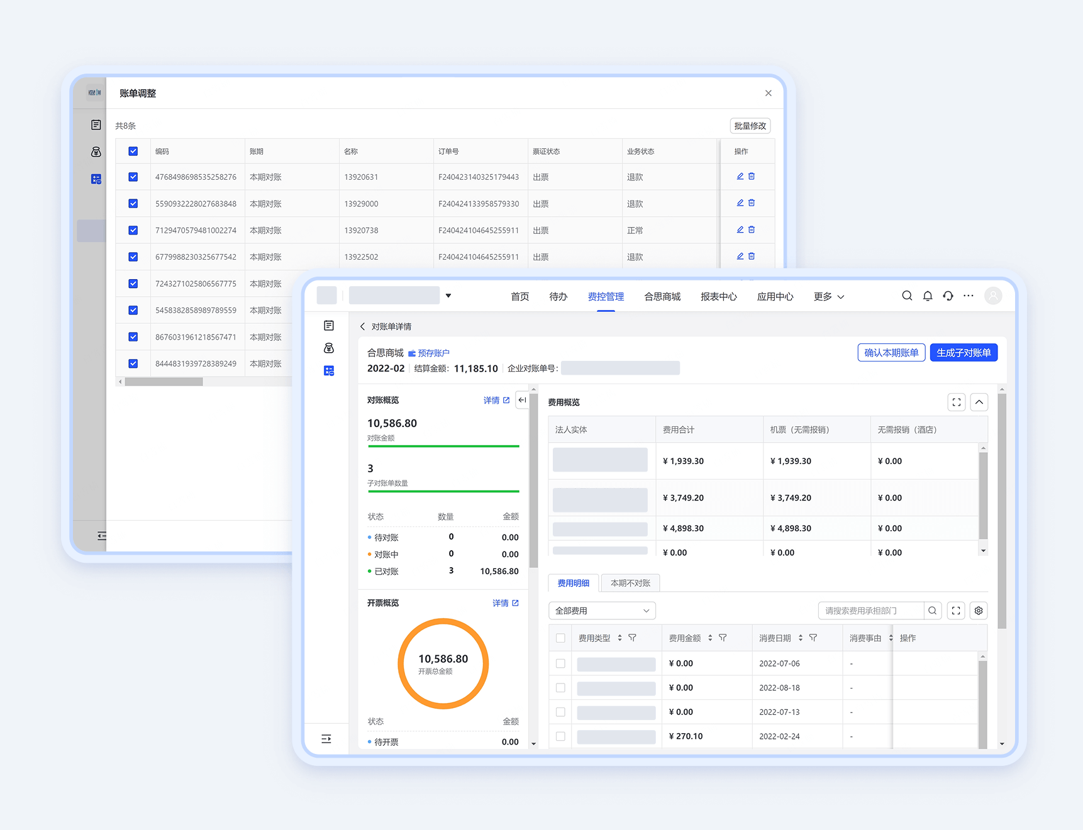Collapse 费用概览 section with up chevron
This screenshot has height=830, width=1083.
pyautogui.click(x=979, y=402)
